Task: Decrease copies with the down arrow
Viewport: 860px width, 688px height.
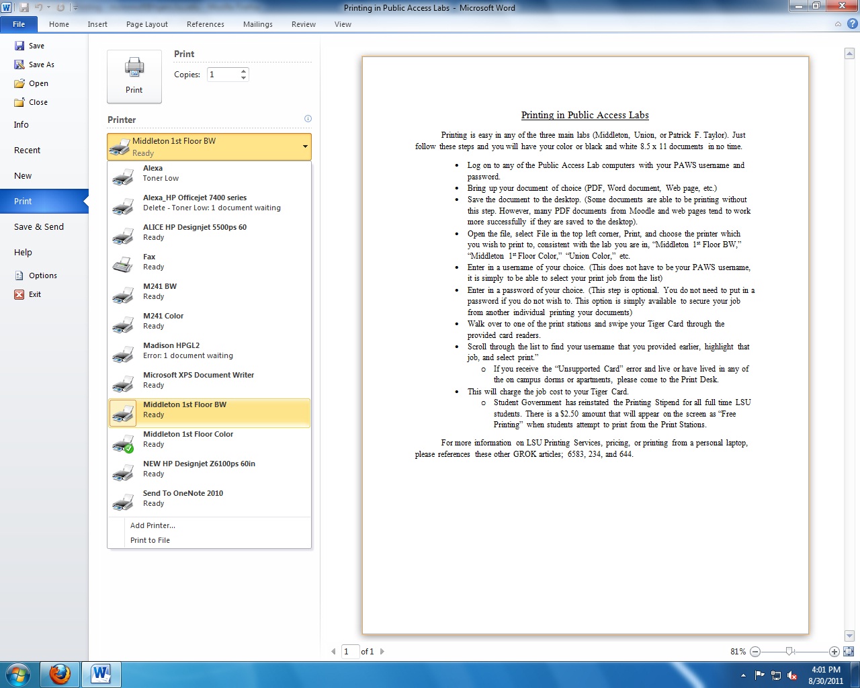Action: pos(244,78)
